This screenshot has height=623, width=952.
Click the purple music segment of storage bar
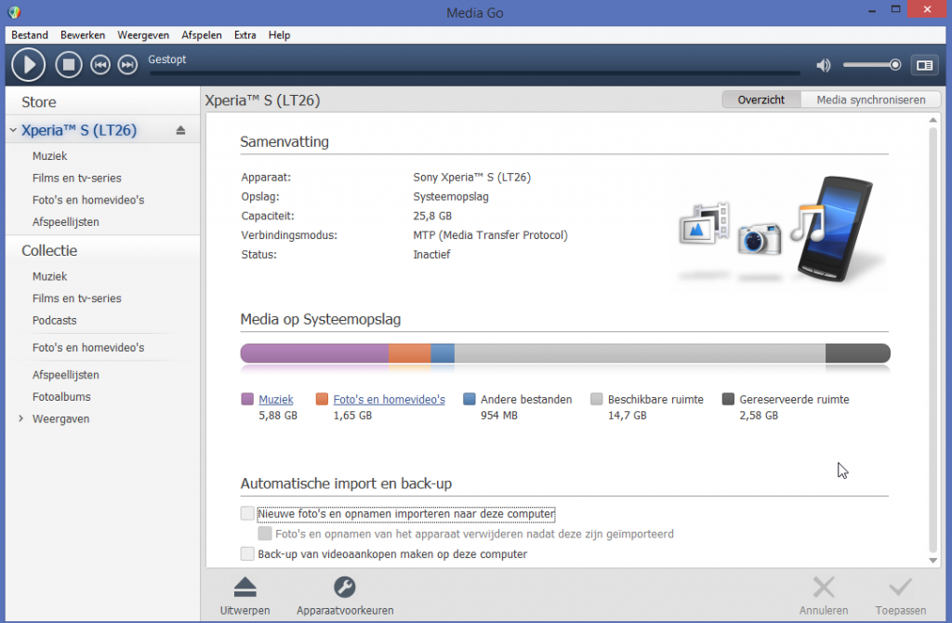tap(314, 352)
